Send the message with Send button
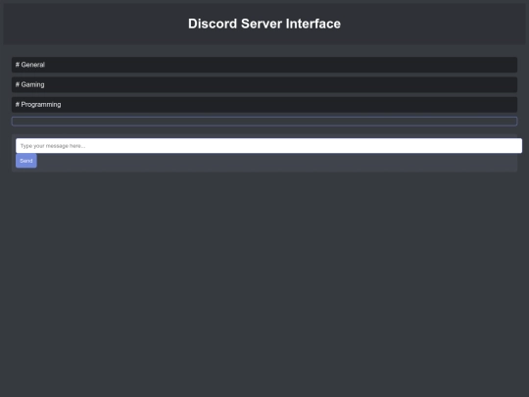The image size is (529, 397). click(x=26, y=161)
